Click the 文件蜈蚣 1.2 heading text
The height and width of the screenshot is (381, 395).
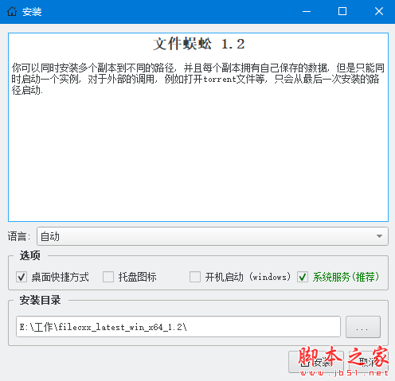(198, 44)
